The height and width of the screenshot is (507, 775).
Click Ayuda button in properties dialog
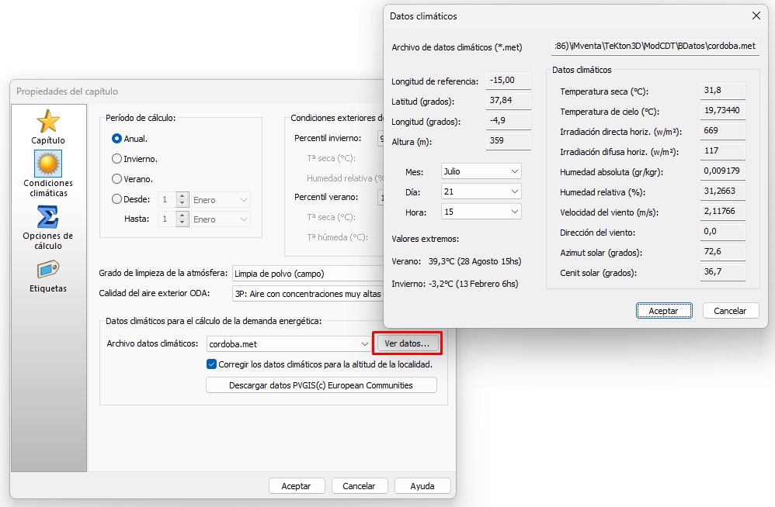point(422,486)
